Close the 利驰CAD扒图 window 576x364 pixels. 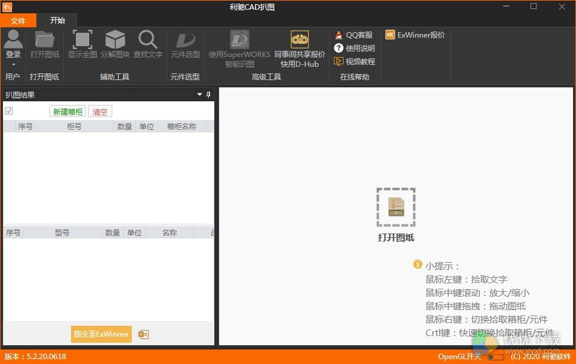click(x=562, y=7)
